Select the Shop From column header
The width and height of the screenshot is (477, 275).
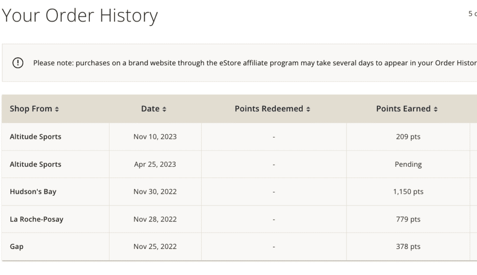pos(31,109)
